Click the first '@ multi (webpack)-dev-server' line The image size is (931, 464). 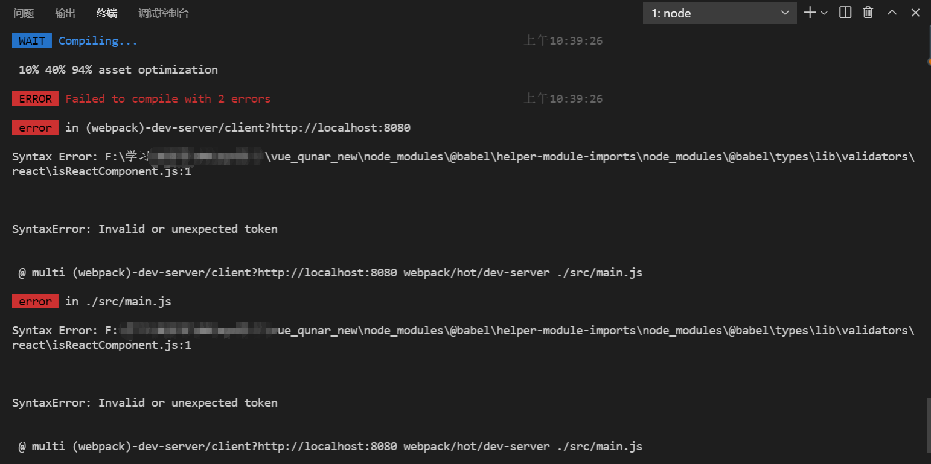330,273
